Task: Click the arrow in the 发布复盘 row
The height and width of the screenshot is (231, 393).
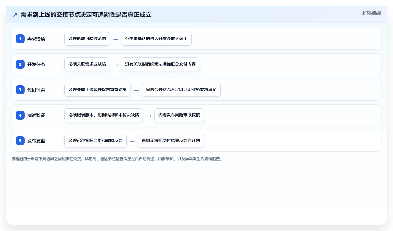Action: click(x=132, y=141)
